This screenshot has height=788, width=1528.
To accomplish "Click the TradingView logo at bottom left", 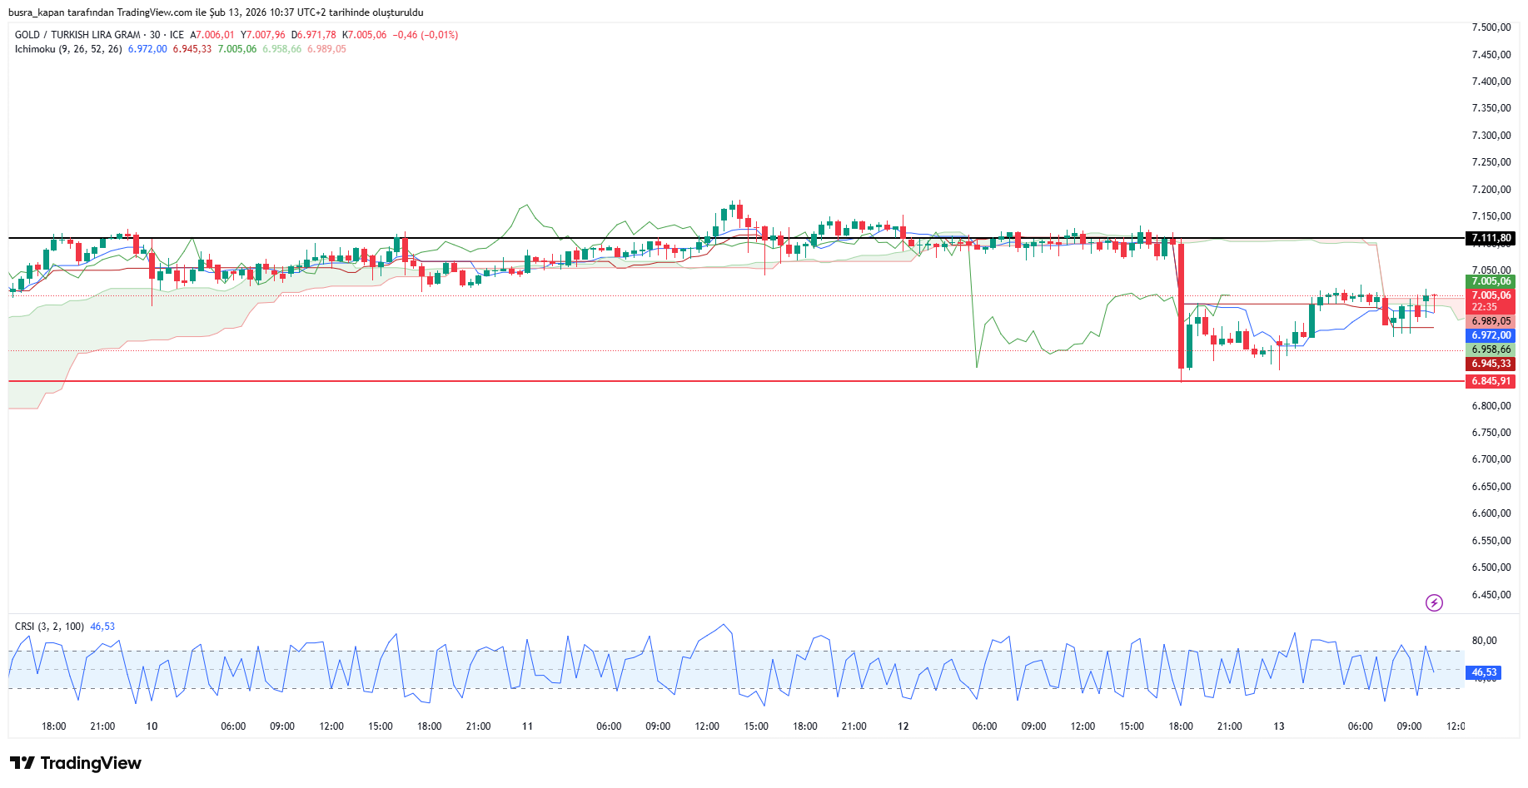I will pos(76,763).
